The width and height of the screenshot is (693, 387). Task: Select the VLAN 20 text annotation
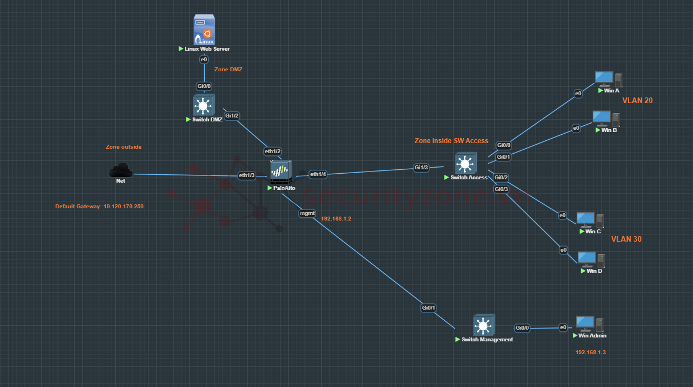pos(637,101)
